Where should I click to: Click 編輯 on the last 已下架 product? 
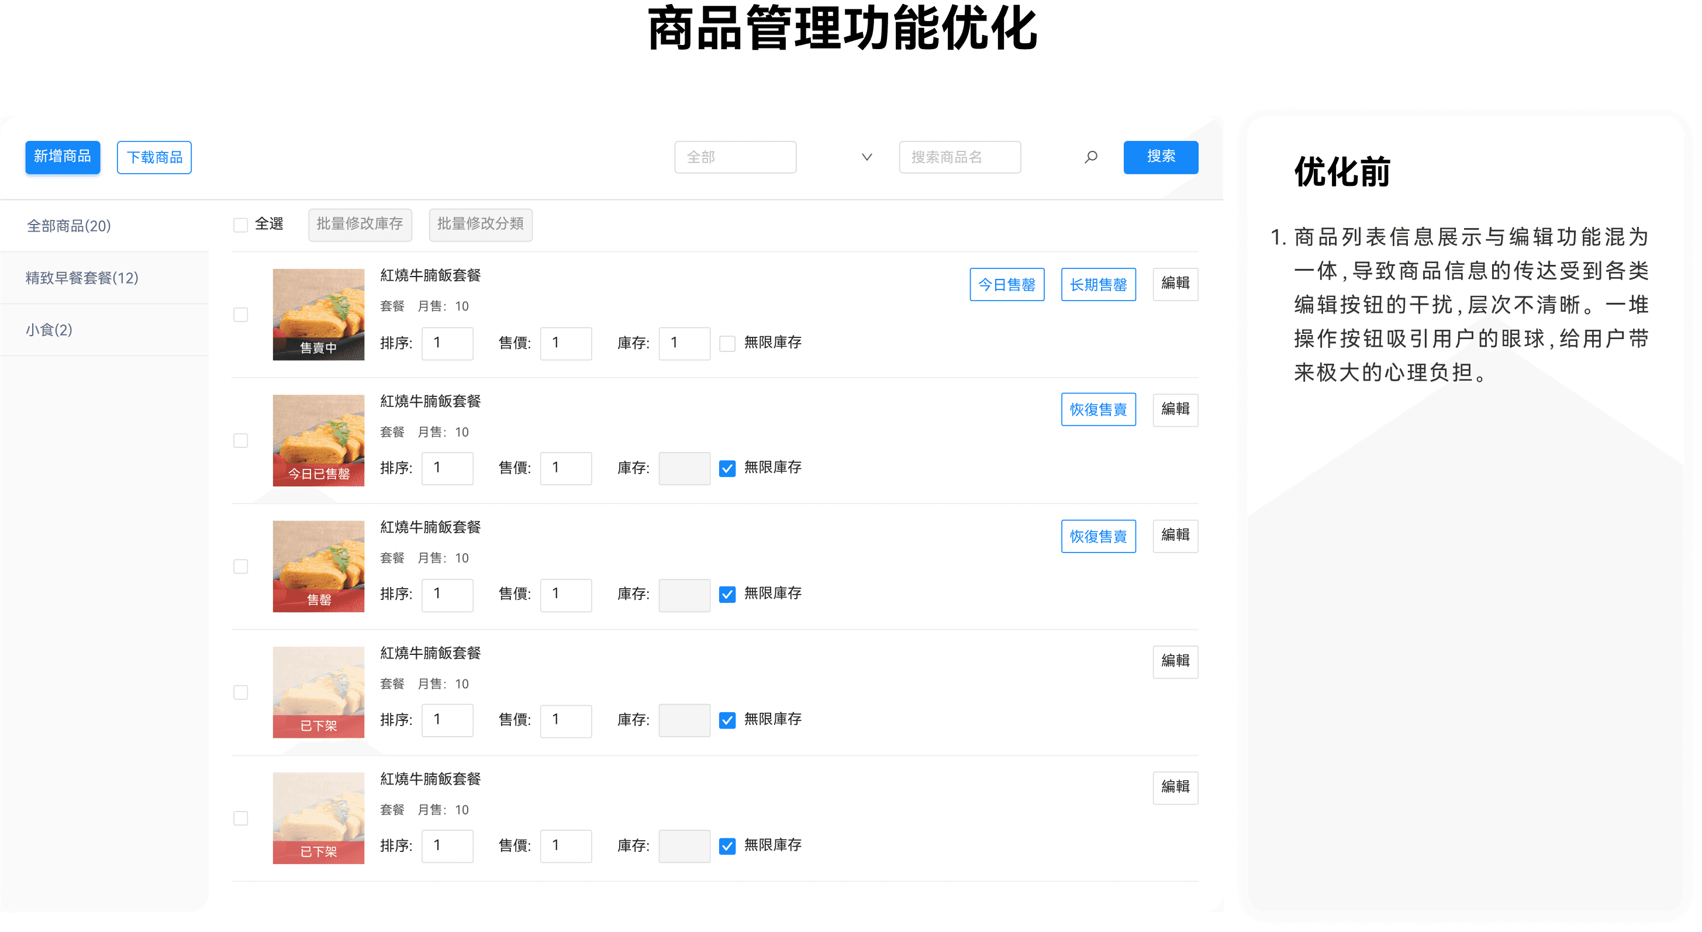click(x=1175, y=788)
